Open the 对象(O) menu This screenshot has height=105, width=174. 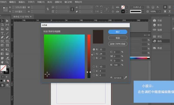(x=41, y=2)
